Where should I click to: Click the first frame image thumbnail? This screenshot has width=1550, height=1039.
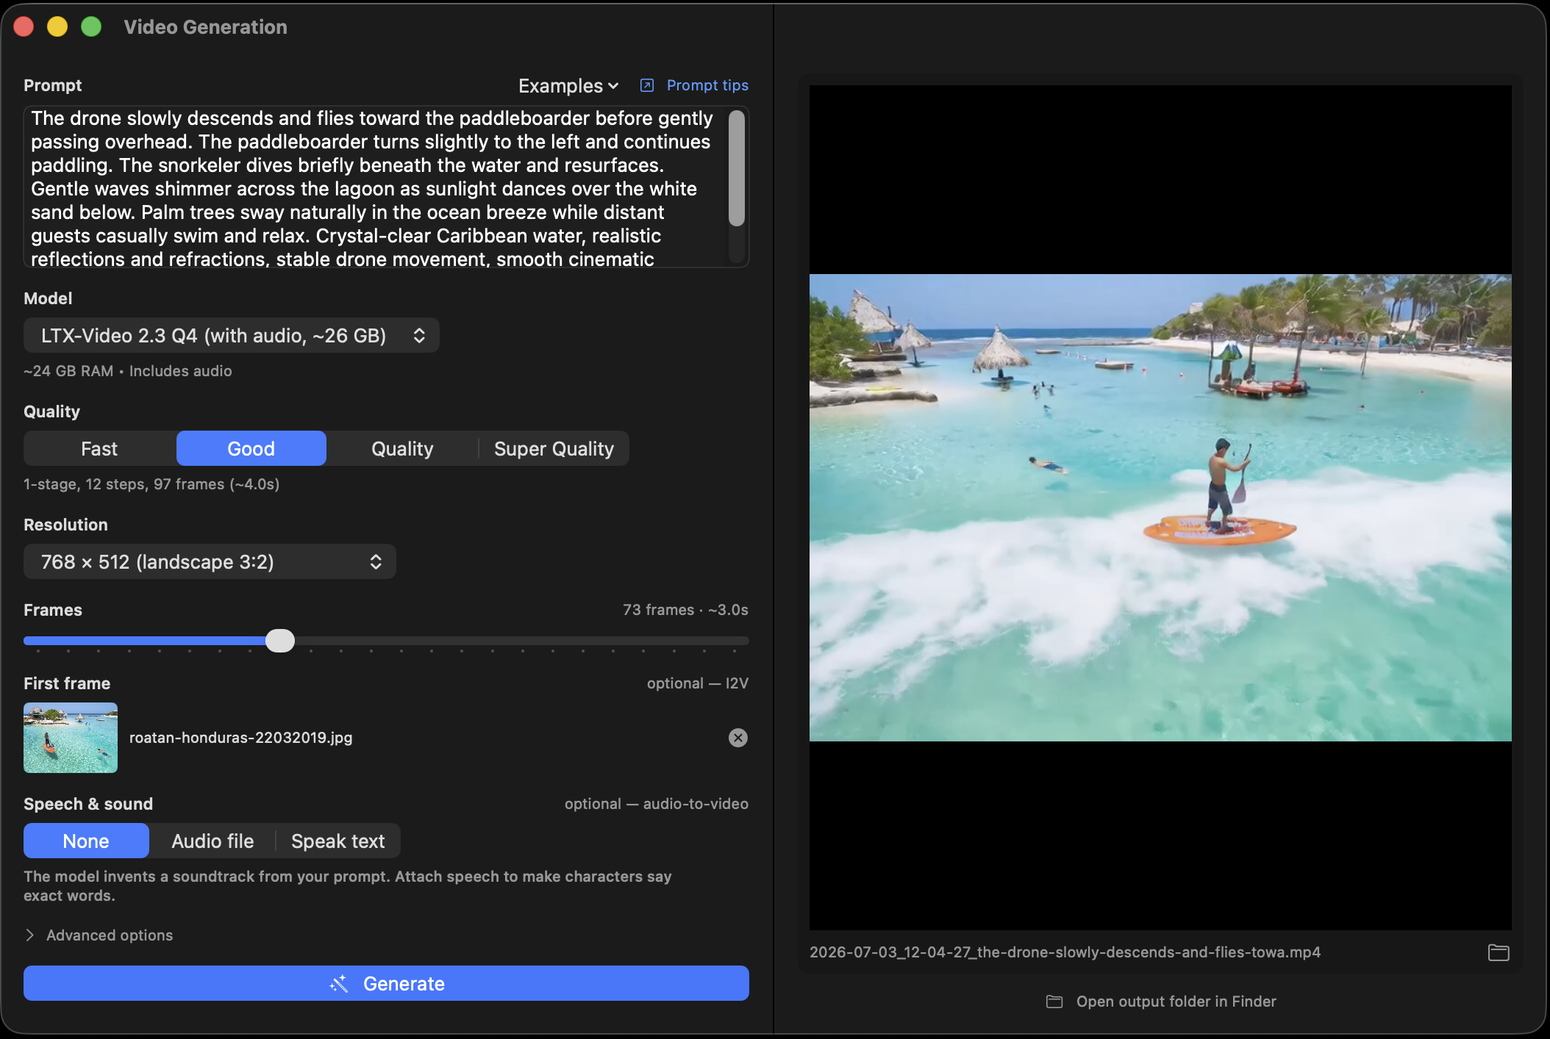pyautogui.click(x=71, y=738)
